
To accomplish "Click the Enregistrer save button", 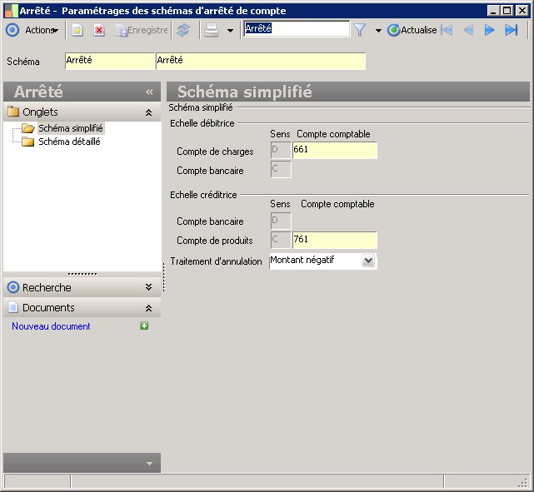I will (x=142, y=30).
